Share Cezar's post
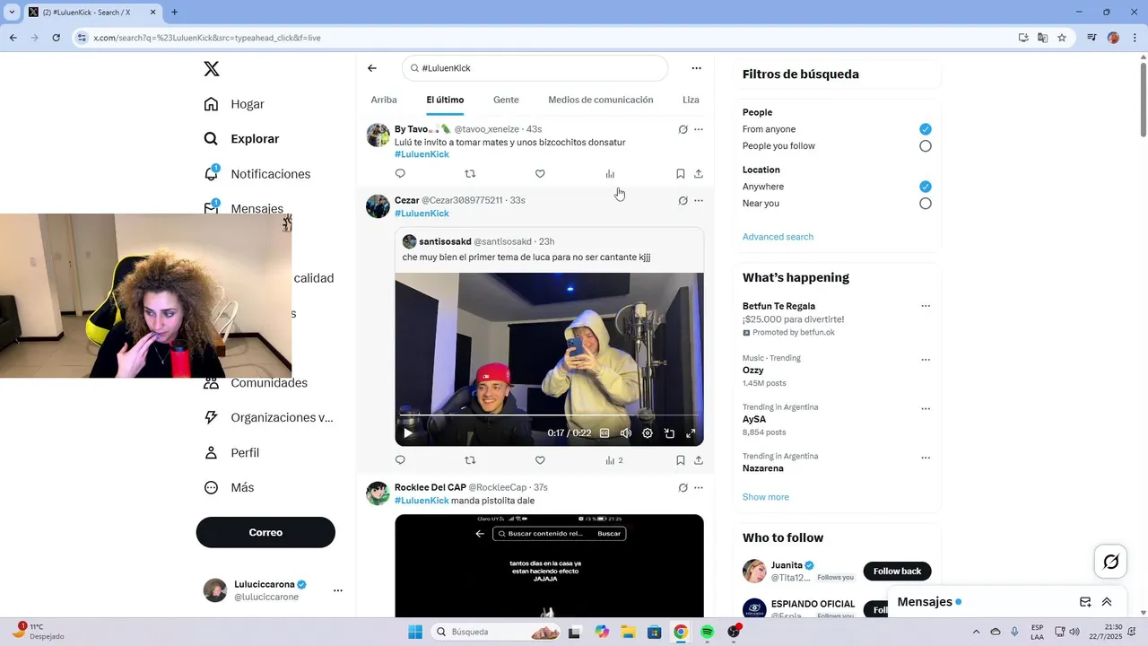 coord(699,460)
